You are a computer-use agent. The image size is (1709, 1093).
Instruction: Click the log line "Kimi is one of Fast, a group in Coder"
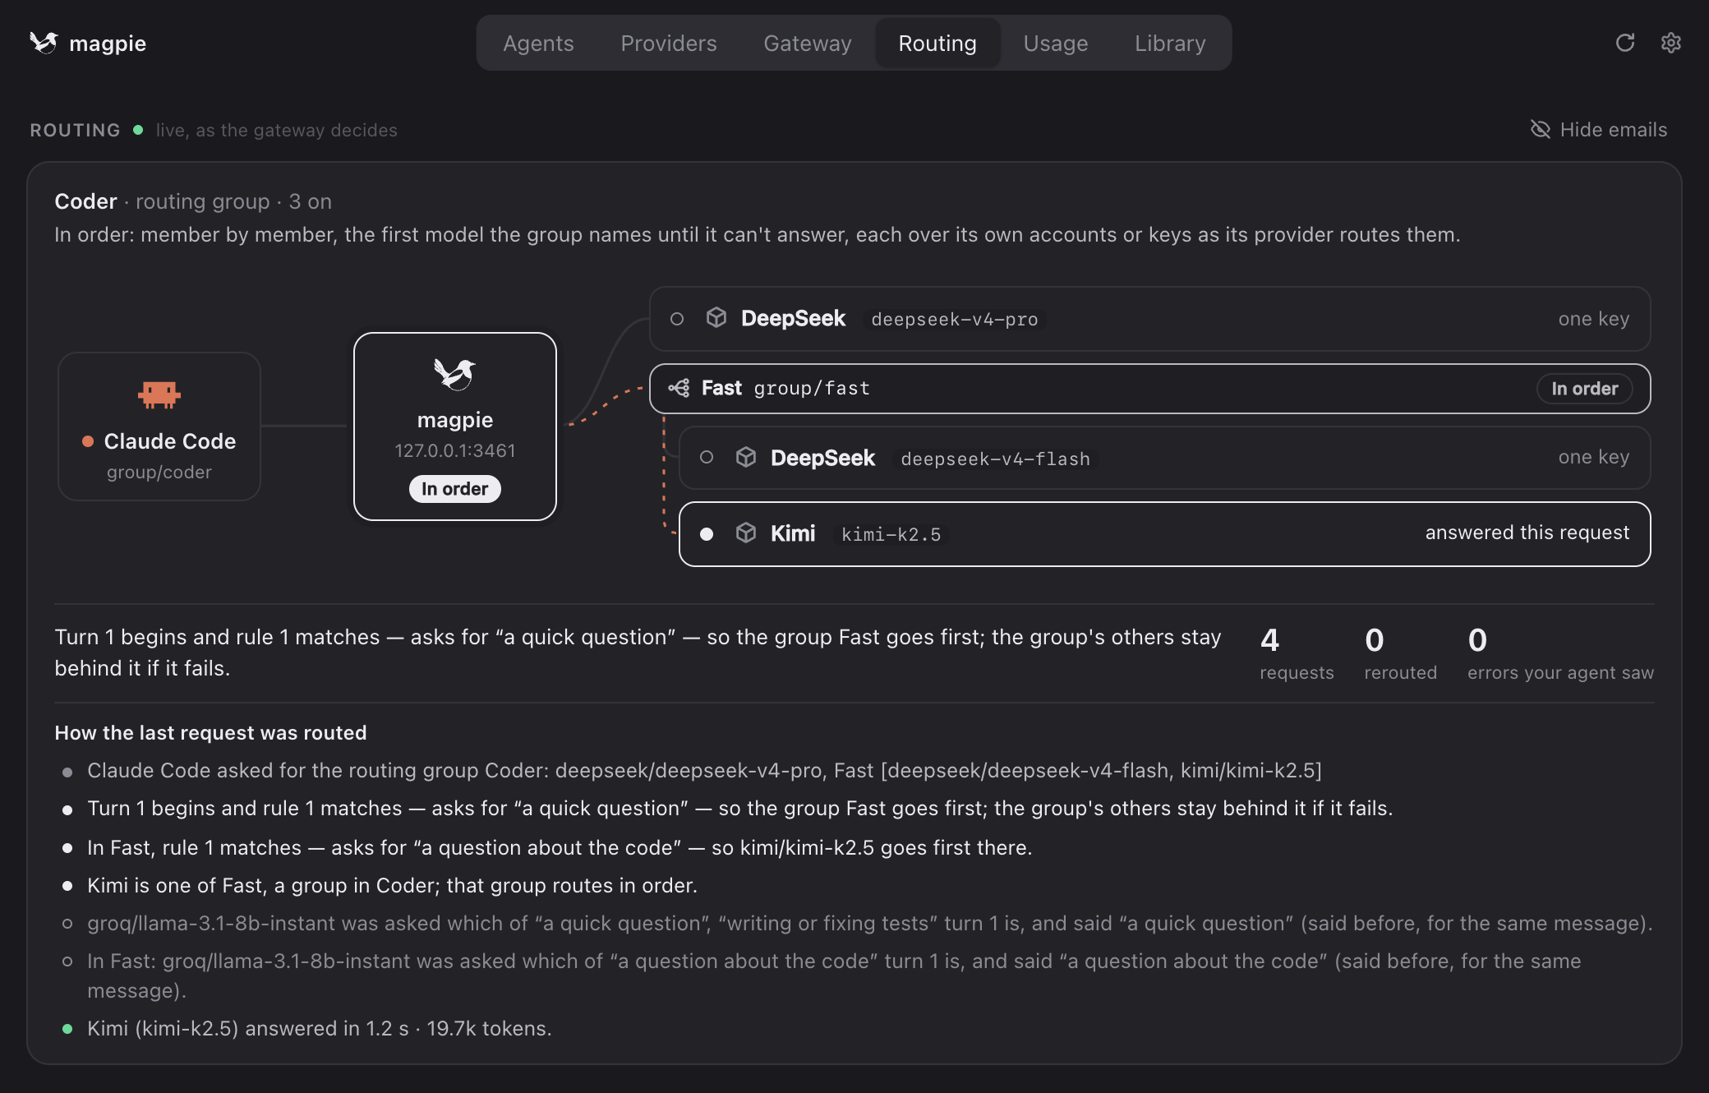392,886
